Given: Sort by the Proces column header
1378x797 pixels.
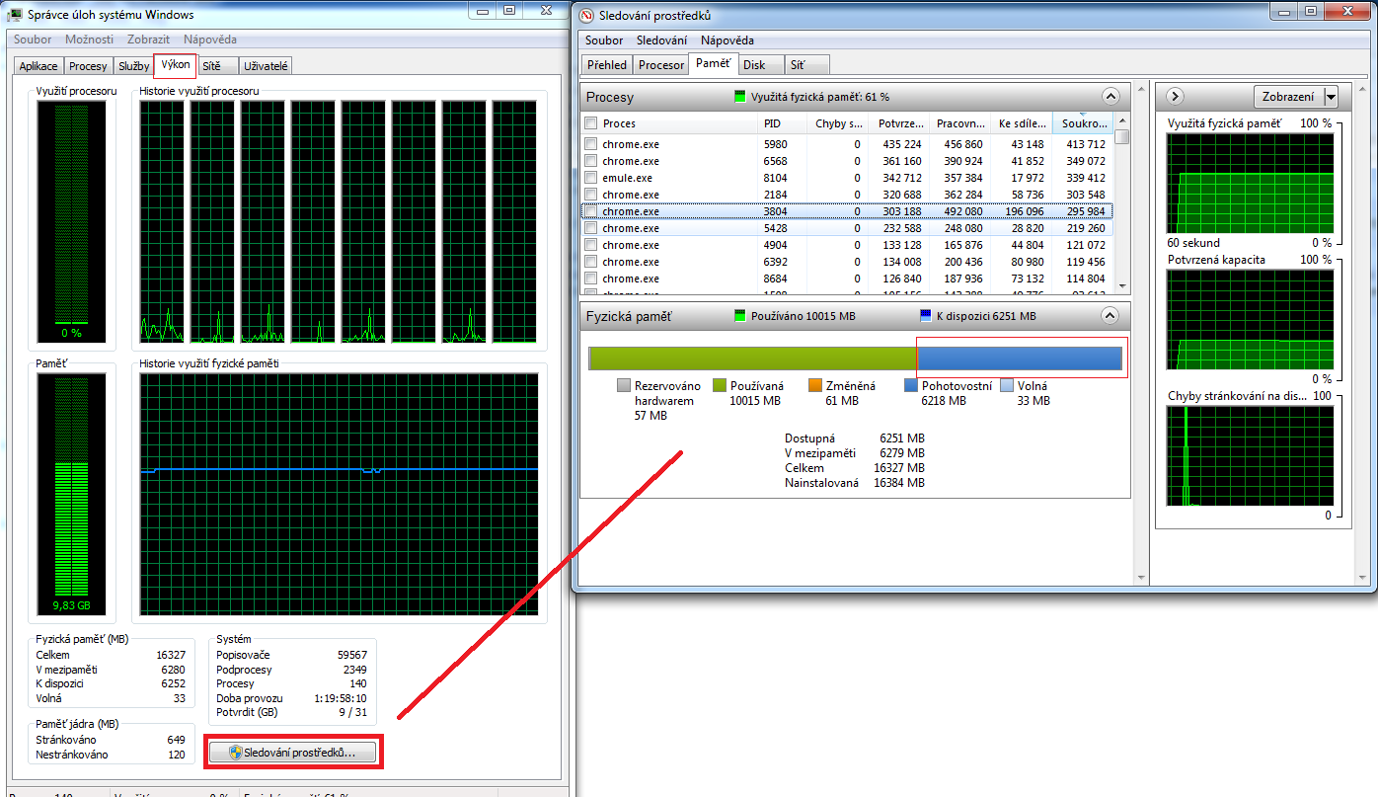Looking at the screenshot, I should tap(678, 123).
